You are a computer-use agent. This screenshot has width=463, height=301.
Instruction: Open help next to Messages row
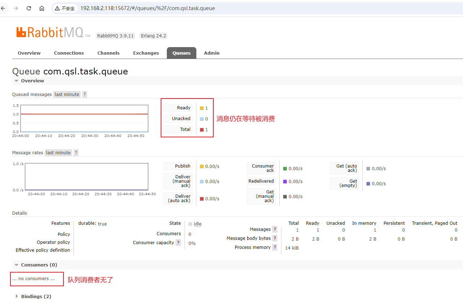coord(275,229)
